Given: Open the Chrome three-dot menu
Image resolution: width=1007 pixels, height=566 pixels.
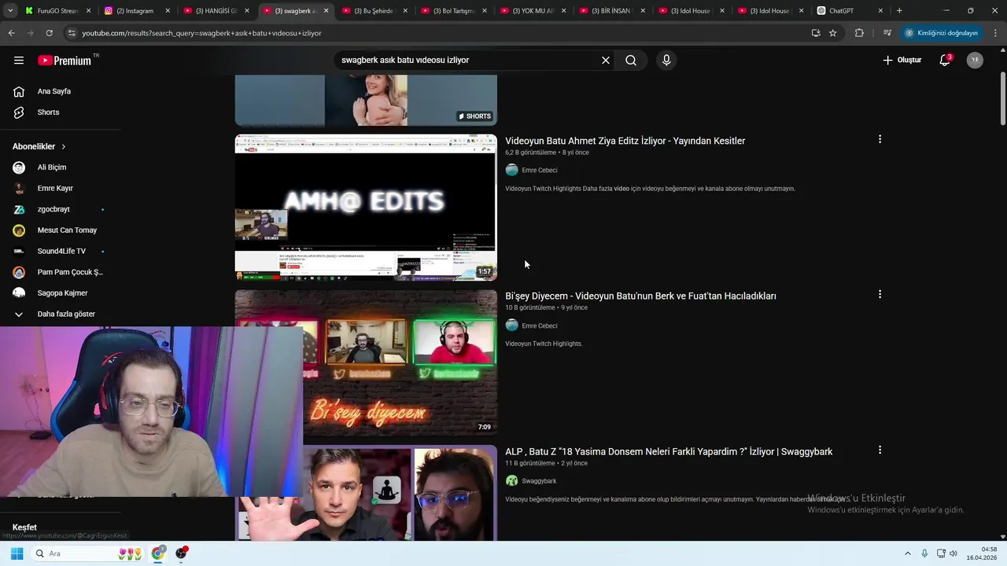Looking at the screenshot, I should (x=996, y=33).
